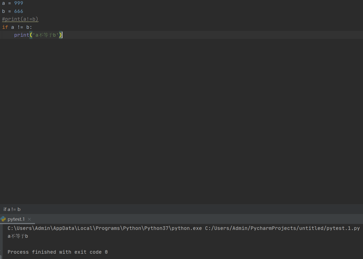Click the 'if a != b:' statement line
363x259 pixels.
click(x=17, y=27)
